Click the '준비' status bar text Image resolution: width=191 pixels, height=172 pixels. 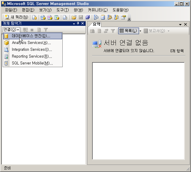point(7,168)
